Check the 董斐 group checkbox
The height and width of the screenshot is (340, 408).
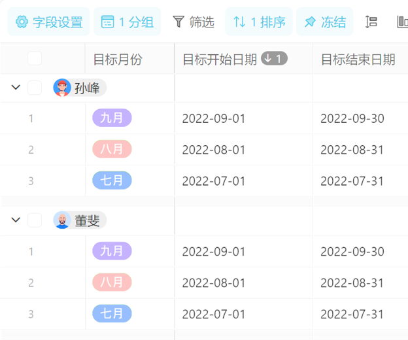tap(35, 220)
